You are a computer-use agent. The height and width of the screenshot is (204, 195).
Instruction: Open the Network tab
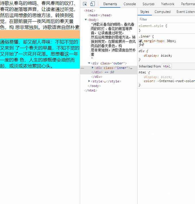pos(167,4)
